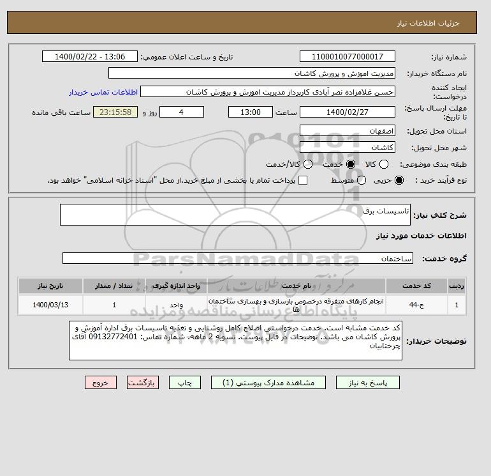The width and height of the screenshot is (491, 476).
Task: Click the announcement date field 1400/02/22 - 13:06
Action: tap(89, 56)
